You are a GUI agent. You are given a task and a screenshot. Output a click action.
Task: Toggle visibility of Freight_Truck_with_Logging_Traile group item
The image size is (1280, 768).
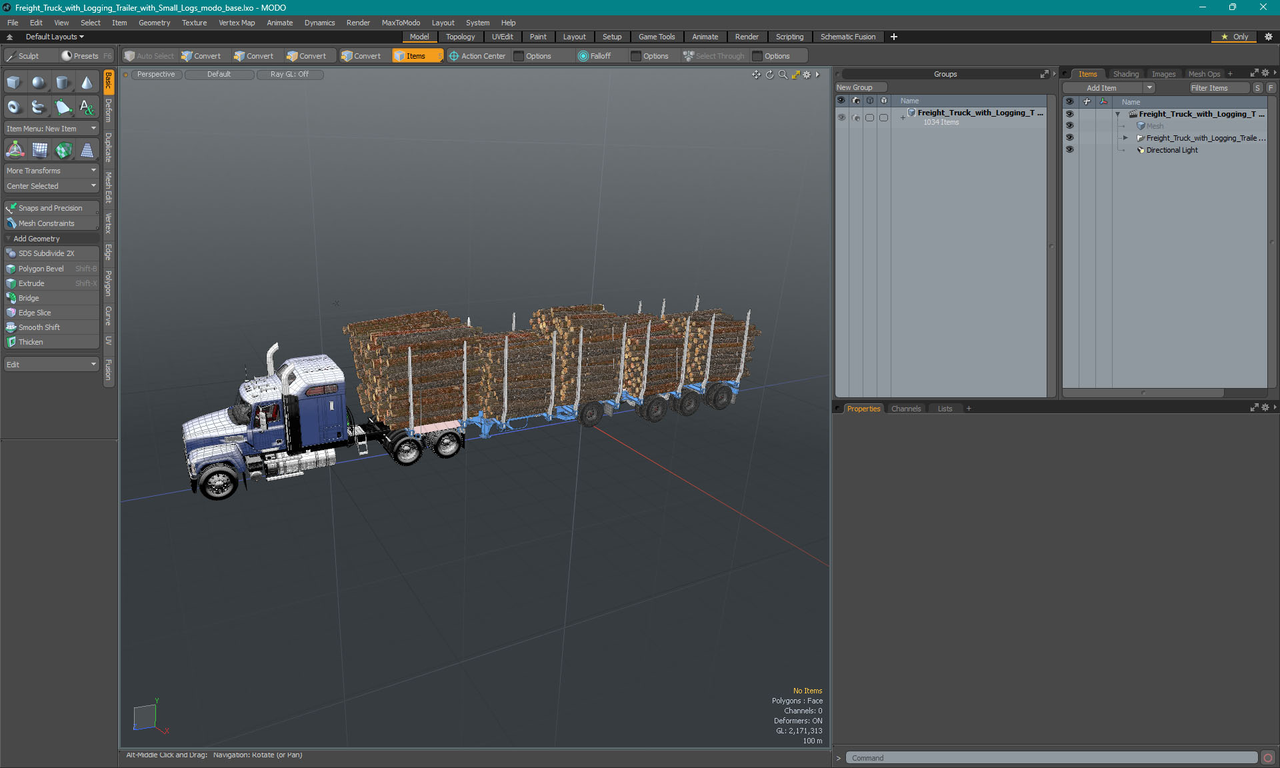(1069, 138)
